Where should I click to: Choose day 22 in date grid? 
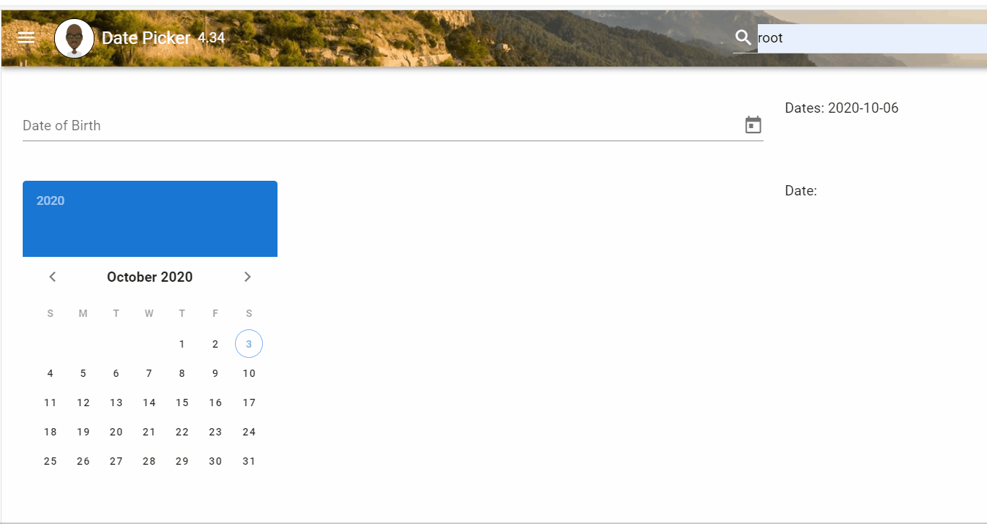tap(182, 432)
